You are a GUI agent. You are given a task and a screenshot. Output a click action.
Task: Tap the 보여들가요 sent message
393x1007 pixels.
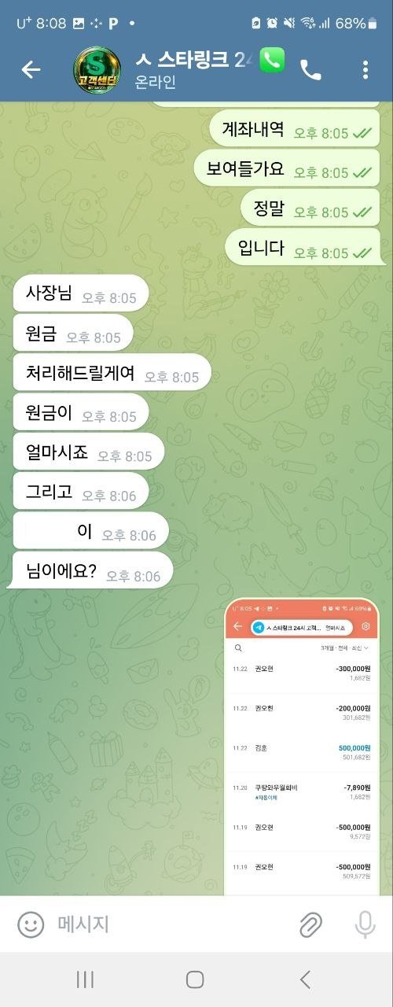pyautogui.click(x=287, y=169)
